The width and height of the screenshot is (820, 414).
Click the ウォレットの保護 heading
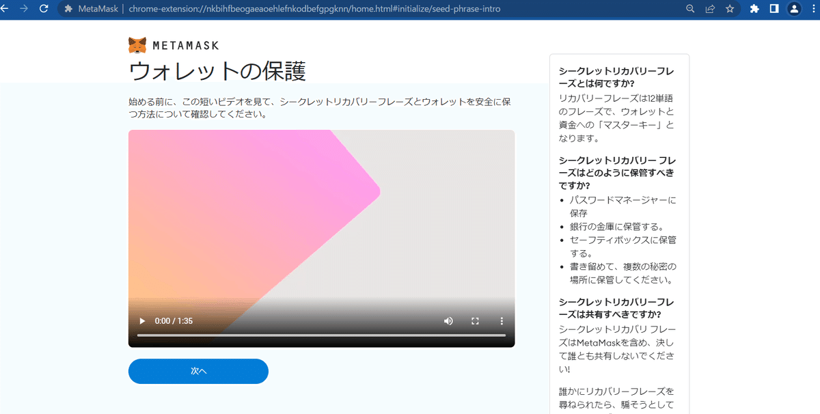coord(217,71)
